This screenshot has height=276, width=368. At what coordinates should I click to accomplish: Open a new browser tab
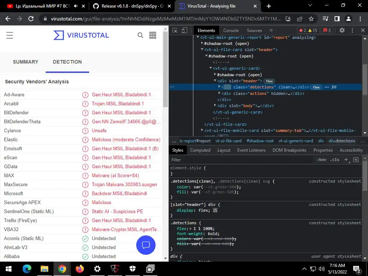coord(269,6)
